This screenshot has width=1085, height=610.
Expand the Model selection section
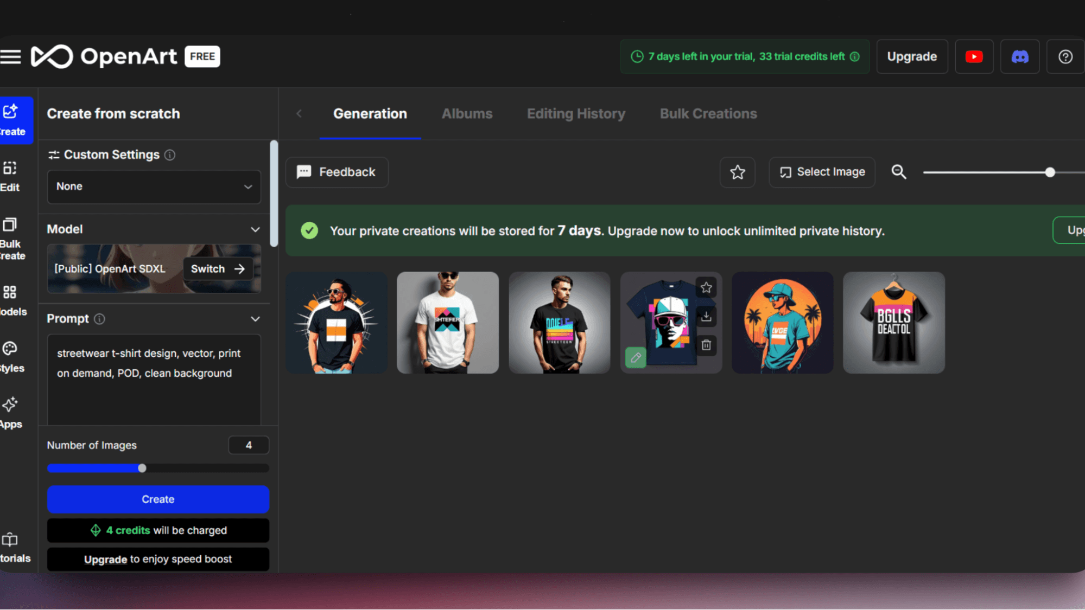coord(255,229)
